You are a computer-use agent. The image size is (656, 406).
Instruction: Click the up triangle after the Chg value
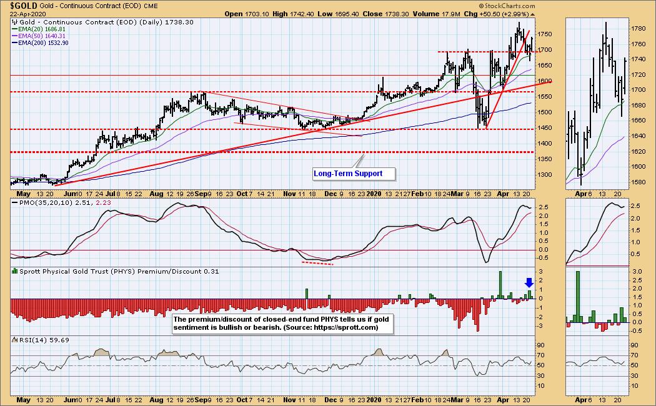pos(532,14)
